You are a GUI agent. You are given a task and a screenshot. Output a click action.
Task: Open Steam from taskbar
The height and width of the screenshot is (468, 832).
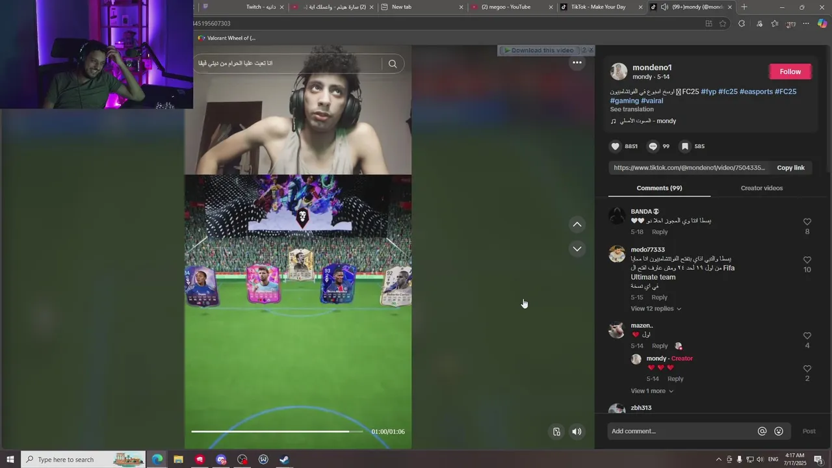point(284,460)
